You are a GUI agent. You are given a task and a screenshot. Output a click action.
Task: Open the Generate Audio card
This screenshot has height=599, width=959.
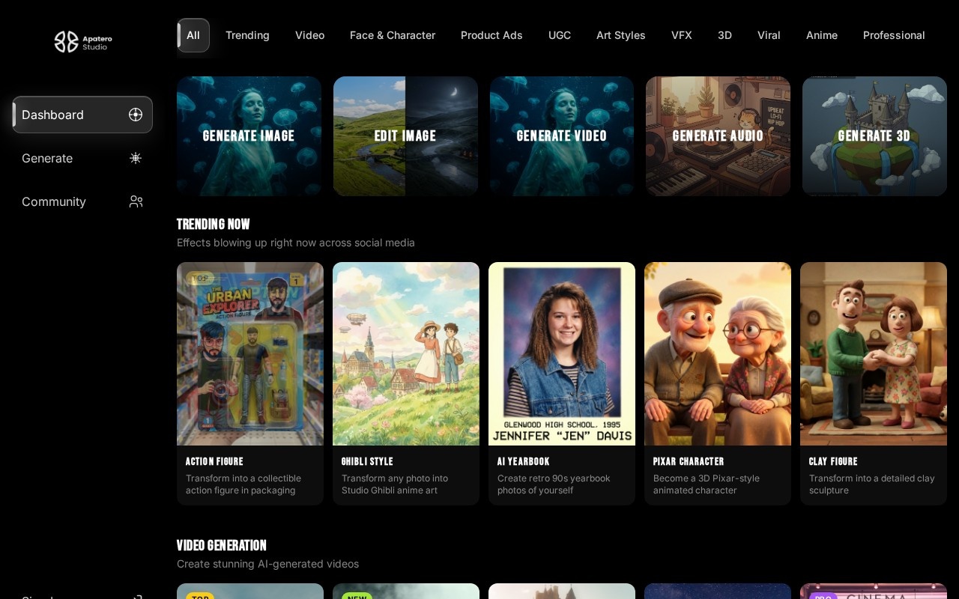718,136
